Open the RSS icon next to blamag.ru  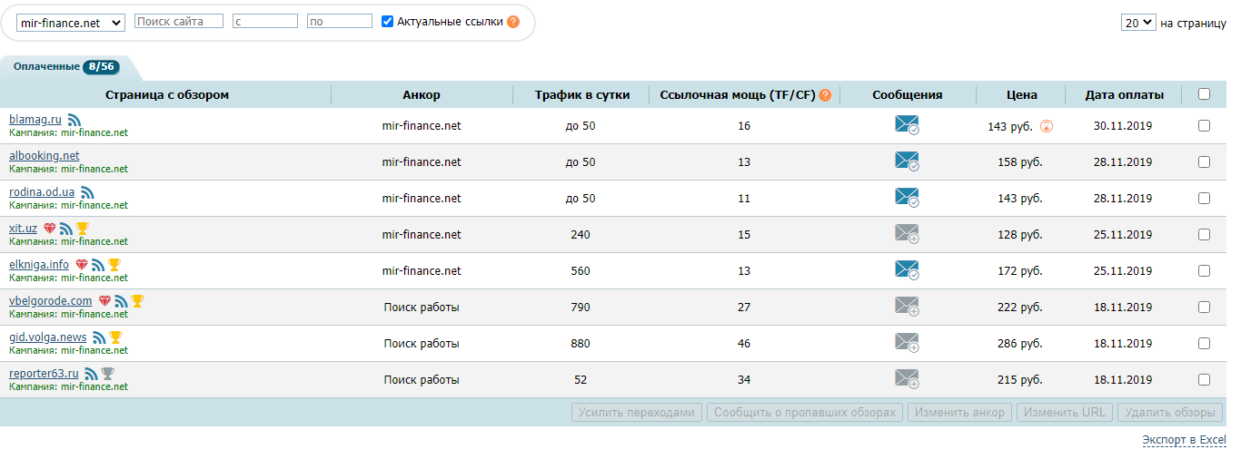click(74, 120)
